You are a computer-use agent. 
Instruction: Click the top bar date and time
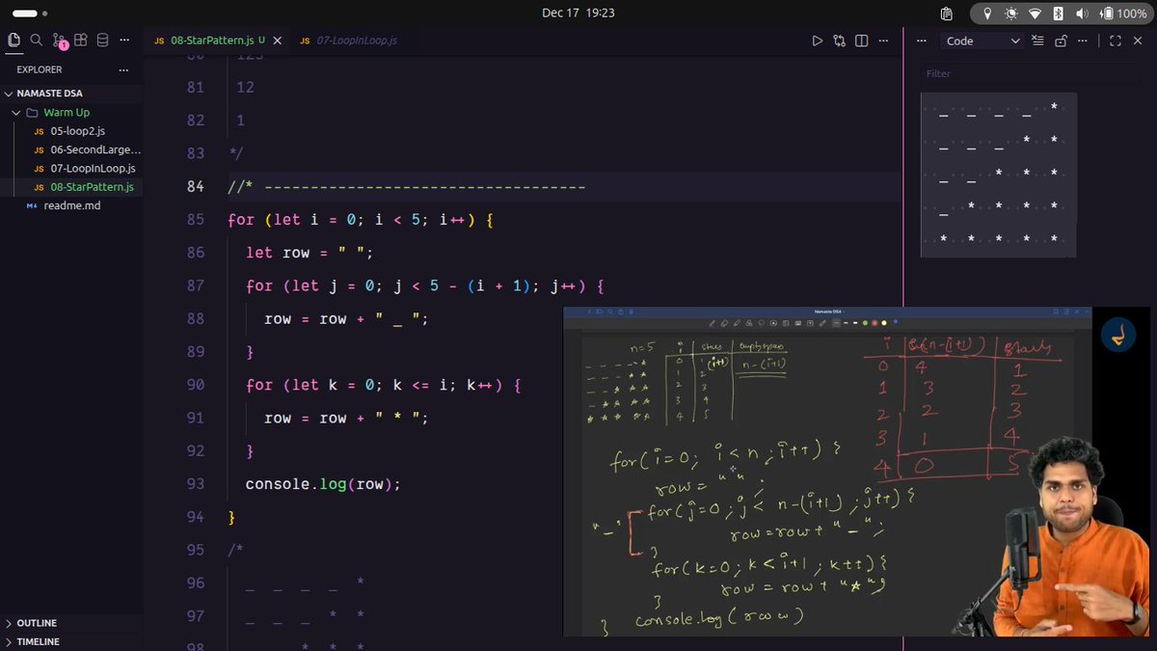(578, 13)
